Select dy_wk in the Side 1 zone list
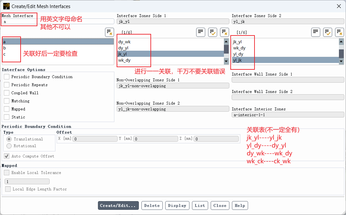Viewport: 346px width, 215px height. click(170, 42)
